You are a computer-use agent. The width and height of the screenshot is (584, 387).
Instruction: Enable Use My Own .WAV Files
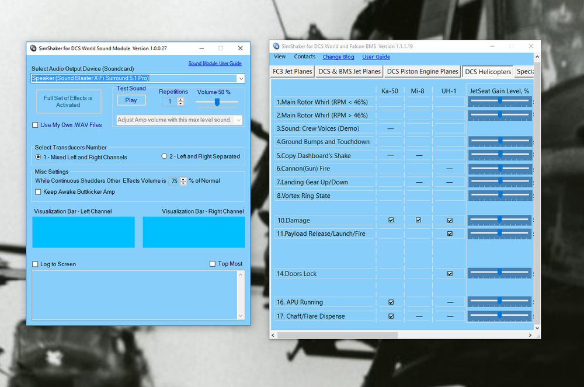(35, 125)
